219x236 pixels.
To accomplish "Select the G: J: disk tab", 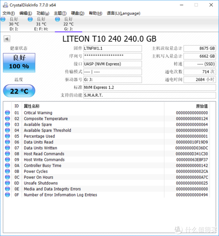I will pos(69,24).
